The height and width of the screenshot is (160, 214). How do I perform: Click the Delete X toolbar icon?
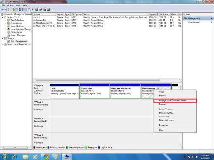pyautogui.click(x=33, y=9)
